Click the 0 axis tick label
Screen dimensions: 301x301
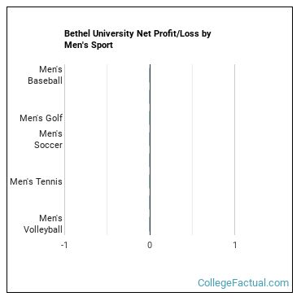coord(150,245)
